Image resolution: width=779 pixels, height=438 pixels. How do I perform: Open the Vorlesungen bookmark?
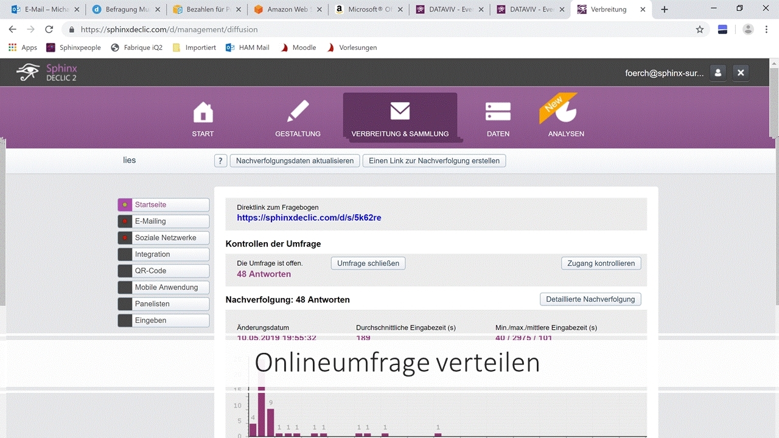point(352,47)
